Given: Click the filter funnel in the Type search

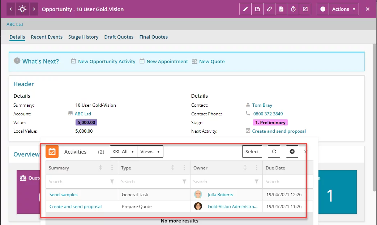Looking at the screenshot, I should [184, 182].
